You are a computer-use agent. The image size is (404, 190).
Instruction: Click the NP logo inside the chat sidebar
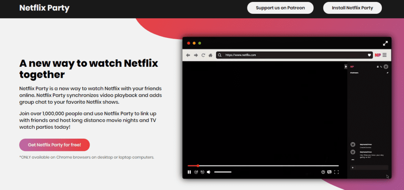(352, 66)
